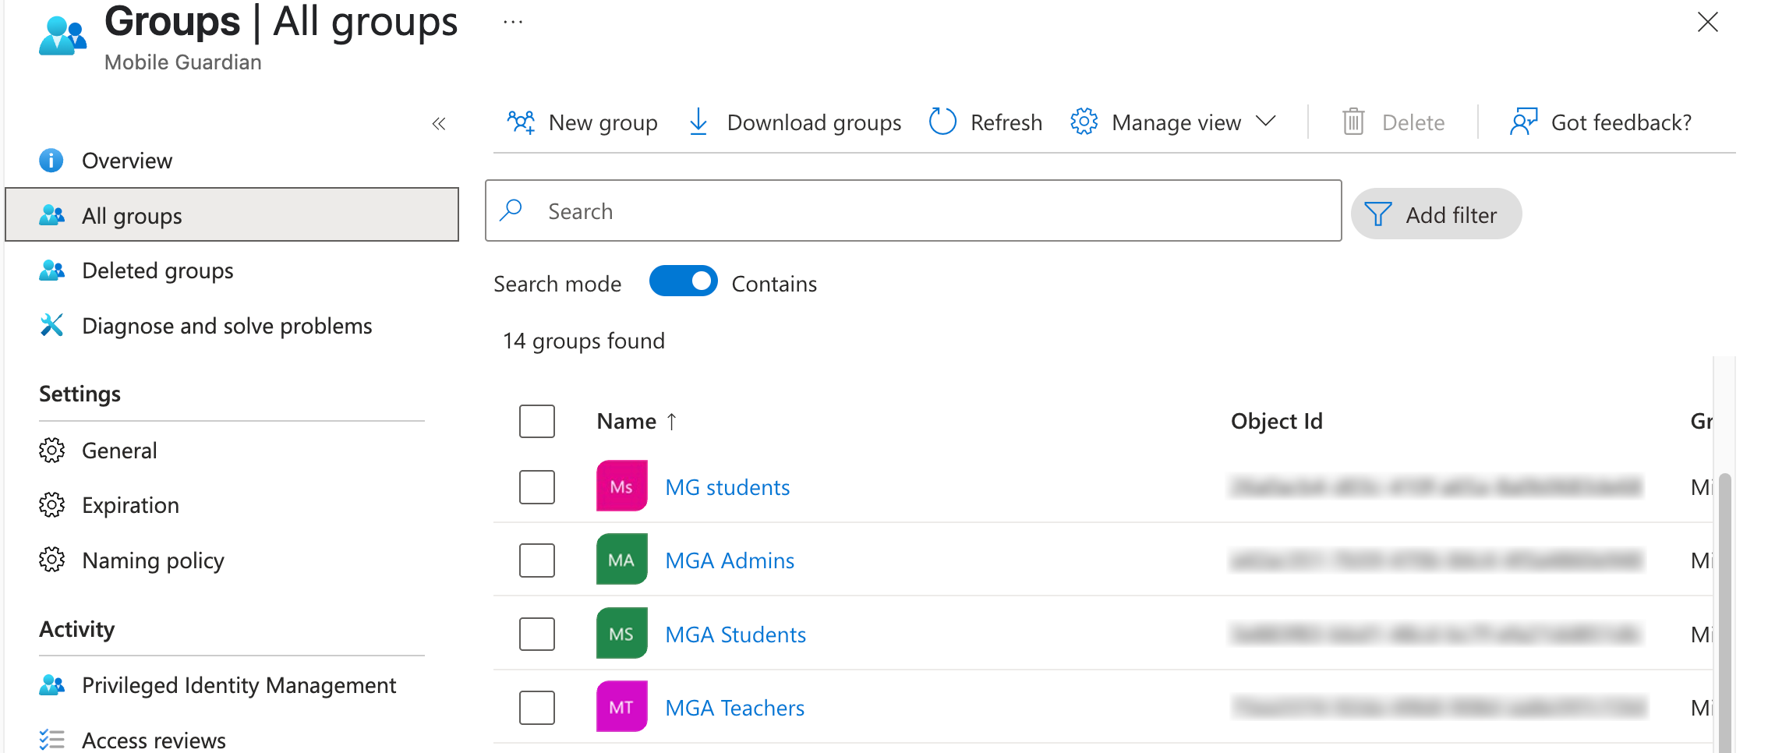Image resolution: width=1768 pixels, height=753 pixels.
Task: Click the New group button label
Action: 603,122
